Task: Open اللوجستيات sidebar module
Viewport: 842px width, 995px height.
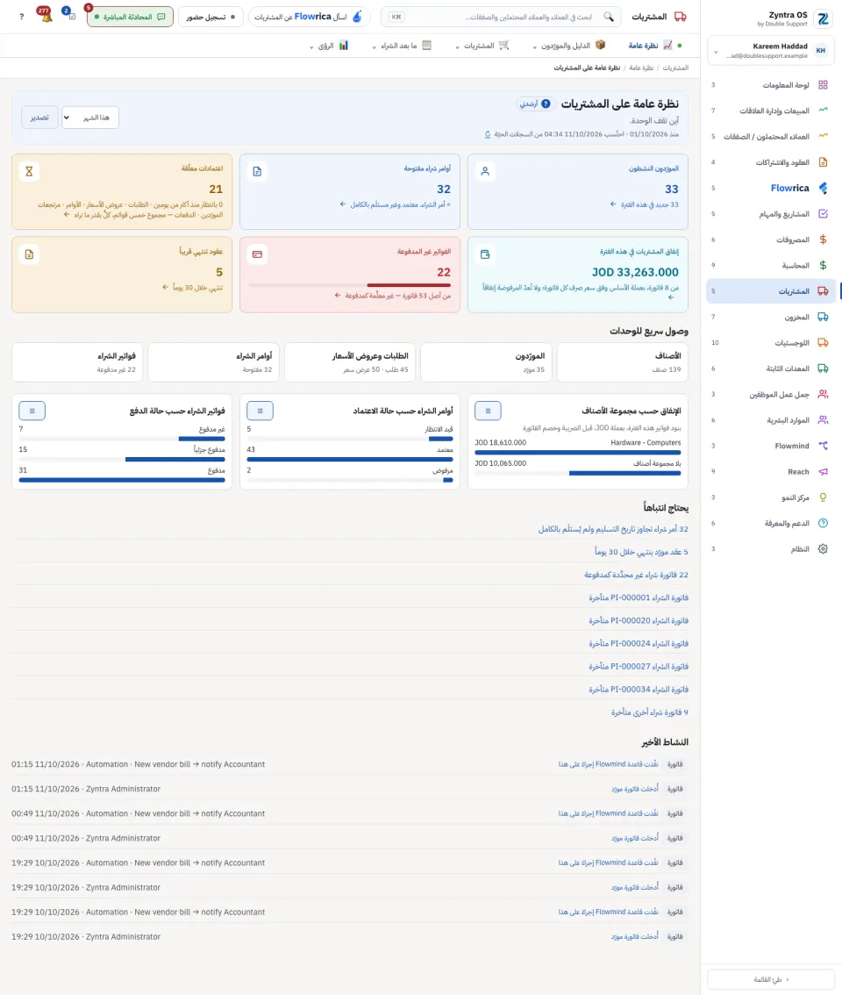Action: point(770,343)
